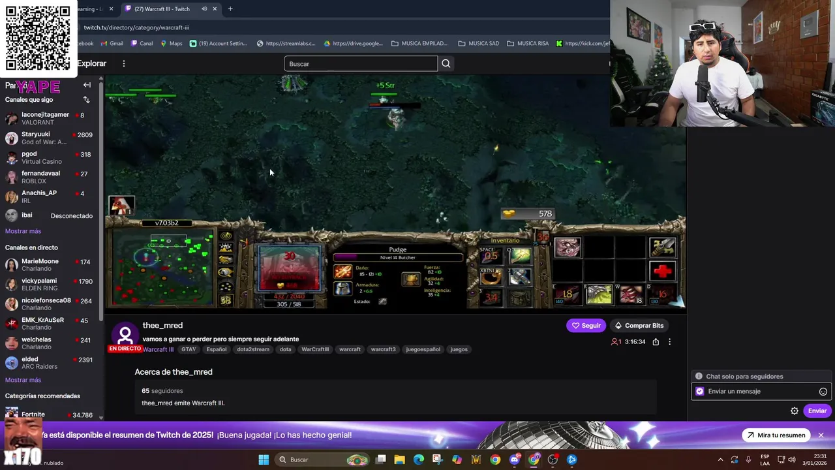Open the MUSICA EMPILAD... bookmark folder
Screen dimensions: 835x470
419,44
